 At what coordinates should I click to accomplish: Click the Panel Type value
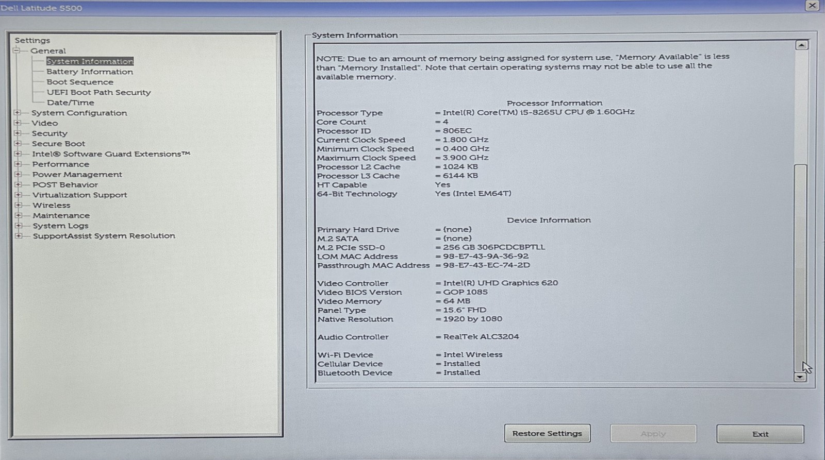coord(465,310)
